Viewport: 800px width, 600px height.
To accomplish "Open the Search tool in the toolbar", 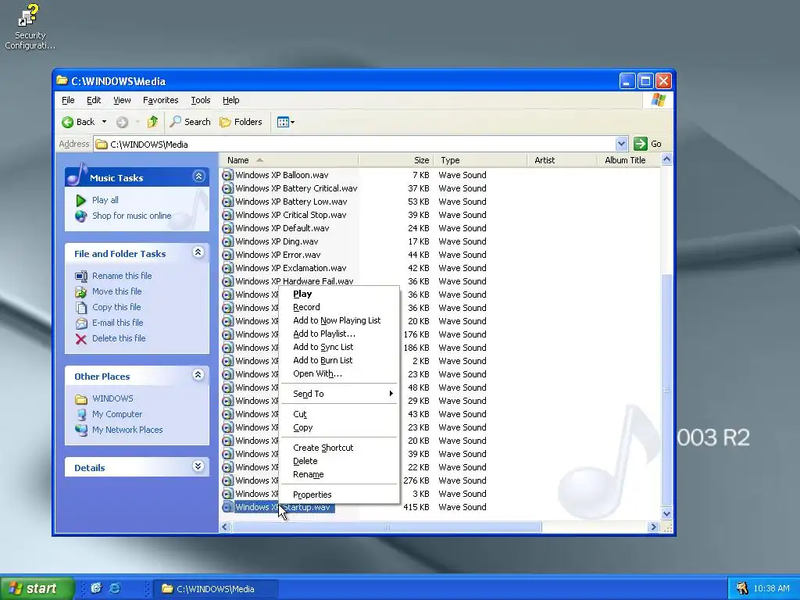I will point(191,122).
